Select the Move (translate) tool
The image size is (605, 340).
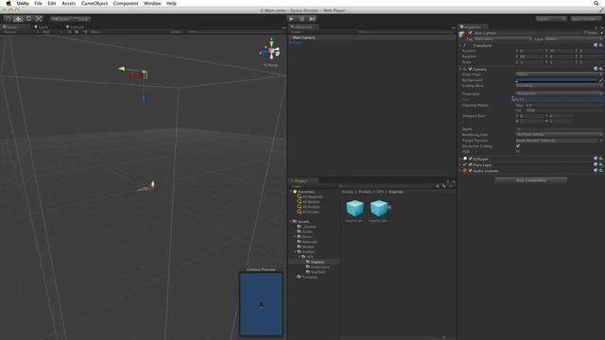[x=18, y=19]
